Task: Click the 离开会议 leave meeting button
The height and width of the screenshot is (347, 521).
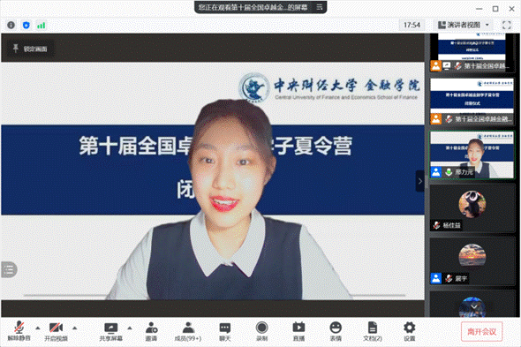Action: pos(482,331)
